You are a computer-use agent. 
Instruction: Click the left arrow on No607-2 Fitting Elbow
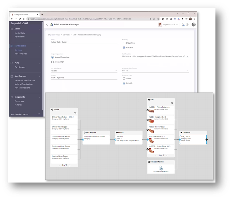(x=148, y=149)
